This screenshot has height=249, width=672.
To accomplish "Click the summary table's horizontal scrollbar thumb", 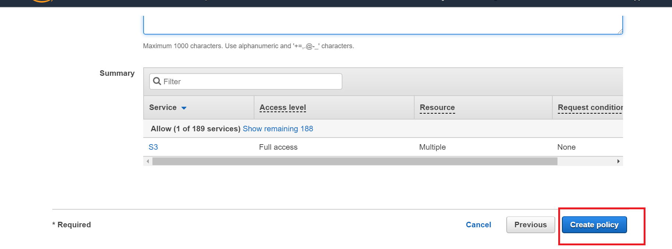I will pos(355,161).
